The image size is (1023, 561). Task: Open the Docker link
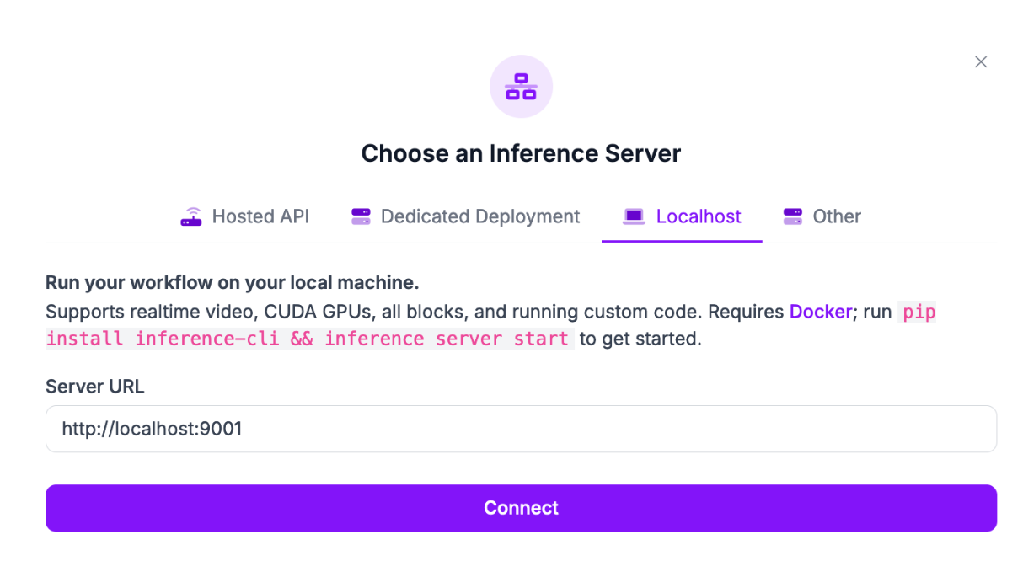tap(820, 312)
